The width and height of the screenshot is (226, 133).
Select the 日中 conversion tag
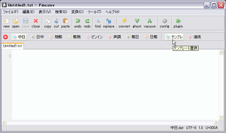click(37, 37)
